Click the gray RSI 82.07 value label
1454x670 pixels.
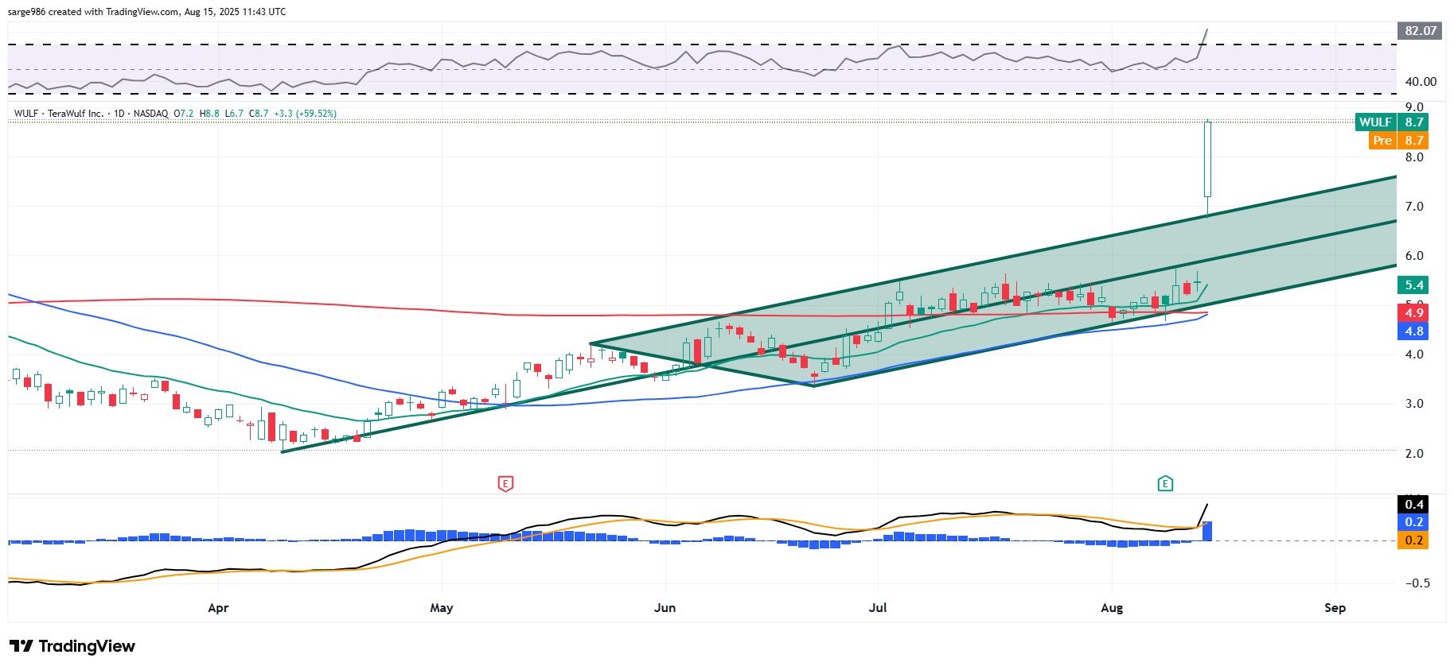point(1420,31)
